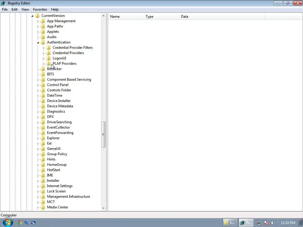Click the Group Policy folder icon

(x=43, y=154)
